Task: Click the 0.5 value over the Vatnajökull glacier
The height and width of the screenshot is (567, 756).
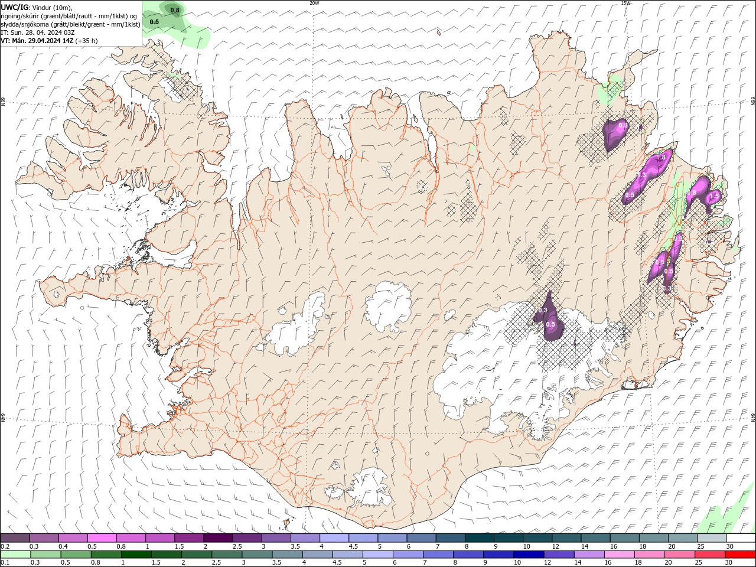Action: pyautogui.click(x=550, y=325)
